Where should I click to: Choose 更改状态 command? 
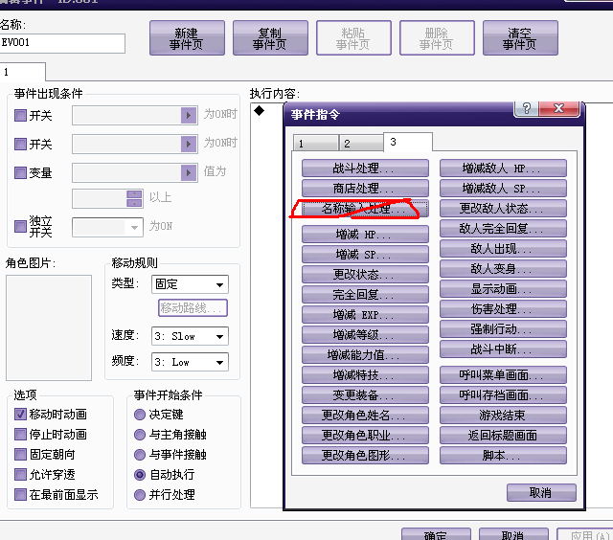pyautogui.click(x=365, y=274)
